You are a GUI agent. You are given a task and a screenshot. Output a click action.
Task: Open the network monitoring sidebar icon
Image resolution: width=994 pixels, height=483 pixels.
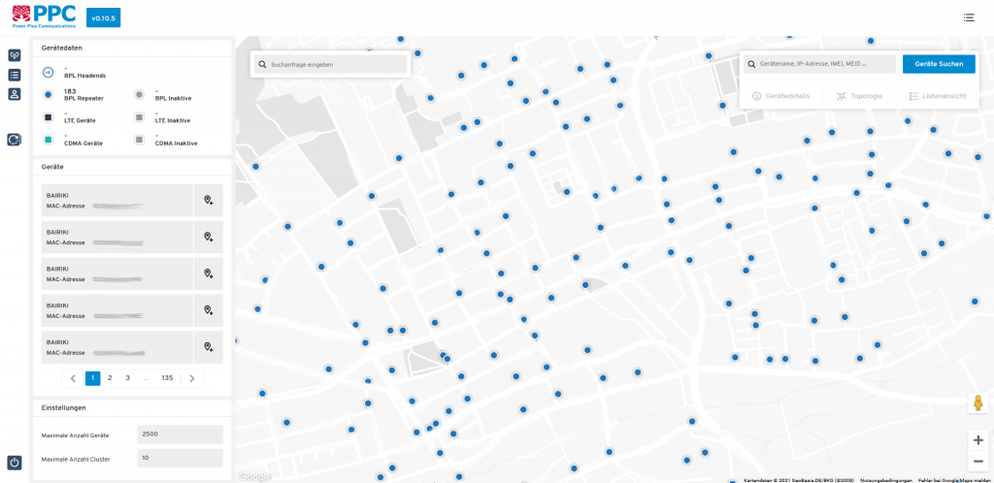[x=15, y=55]
